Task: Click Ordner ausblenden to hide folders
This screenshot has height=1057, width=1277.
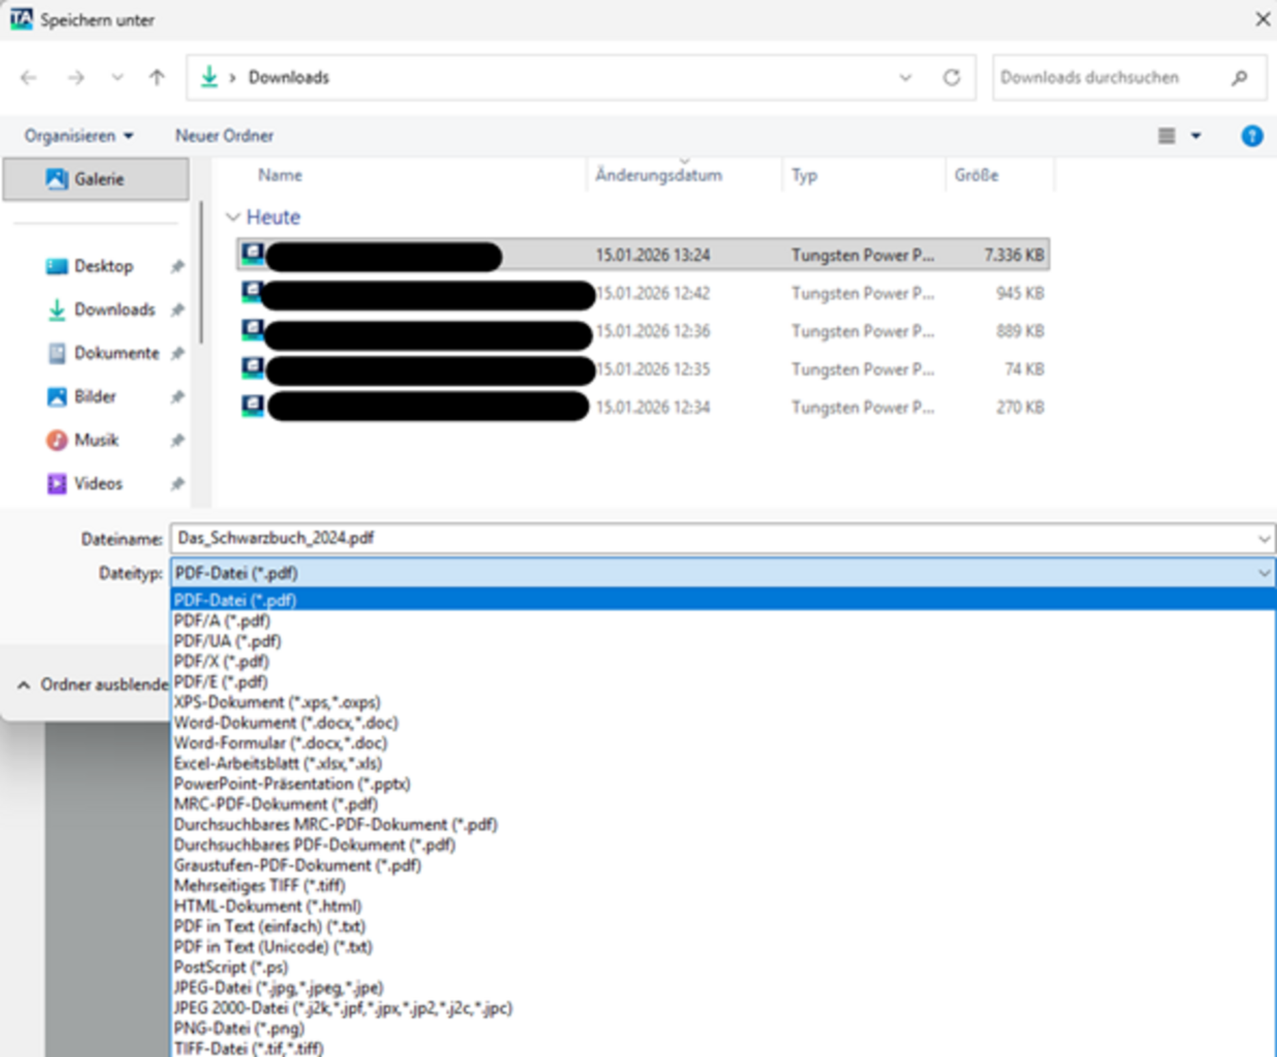Action: click(x=93, y=685)
